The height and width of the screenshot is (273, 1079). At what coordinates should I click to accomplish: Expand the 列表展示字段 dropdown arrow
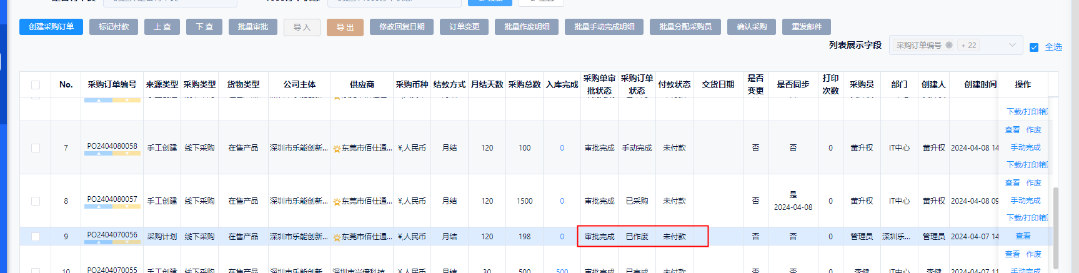(x=1012, y=45)
